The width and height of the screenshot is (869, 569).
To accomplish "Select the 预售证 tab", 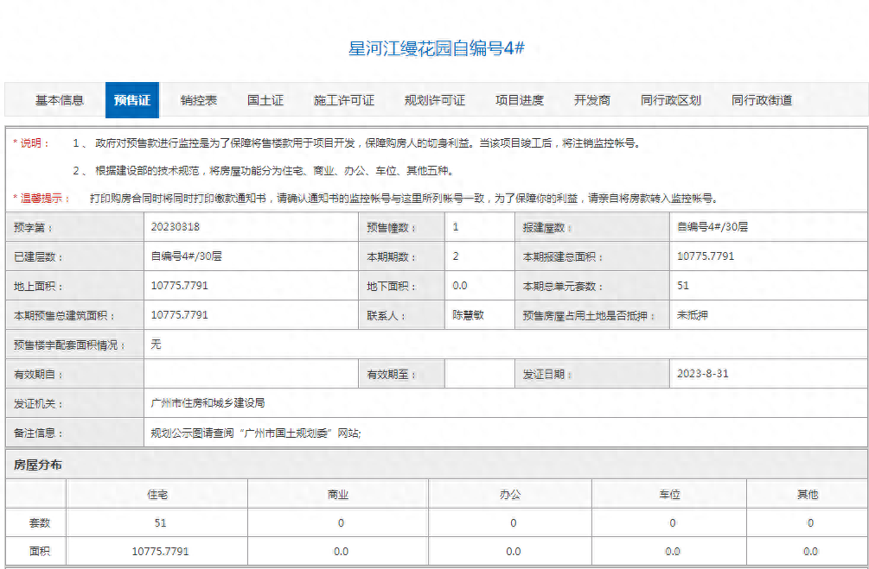I will [x=131, y=100].
